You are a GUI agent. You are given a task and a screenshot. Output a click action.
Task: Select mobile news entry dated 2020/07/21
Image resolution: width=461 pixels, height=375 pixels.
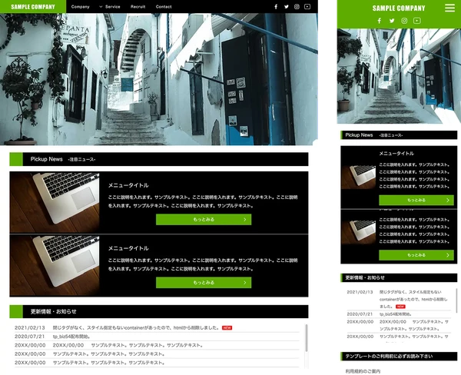398,314
